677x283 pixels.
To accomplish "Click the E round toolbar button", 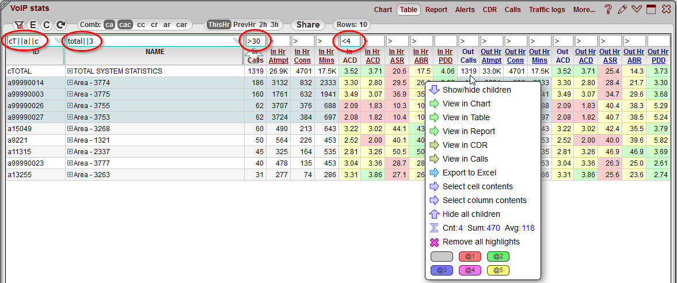I will [33, 25].
